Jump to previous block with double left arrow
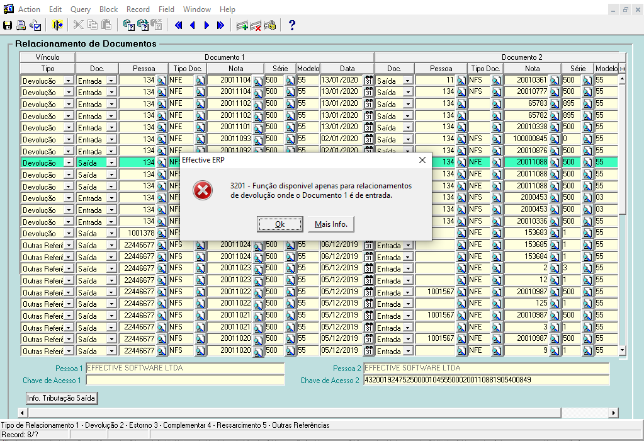Screen dimensions: 644x441 tap(178, 25)
